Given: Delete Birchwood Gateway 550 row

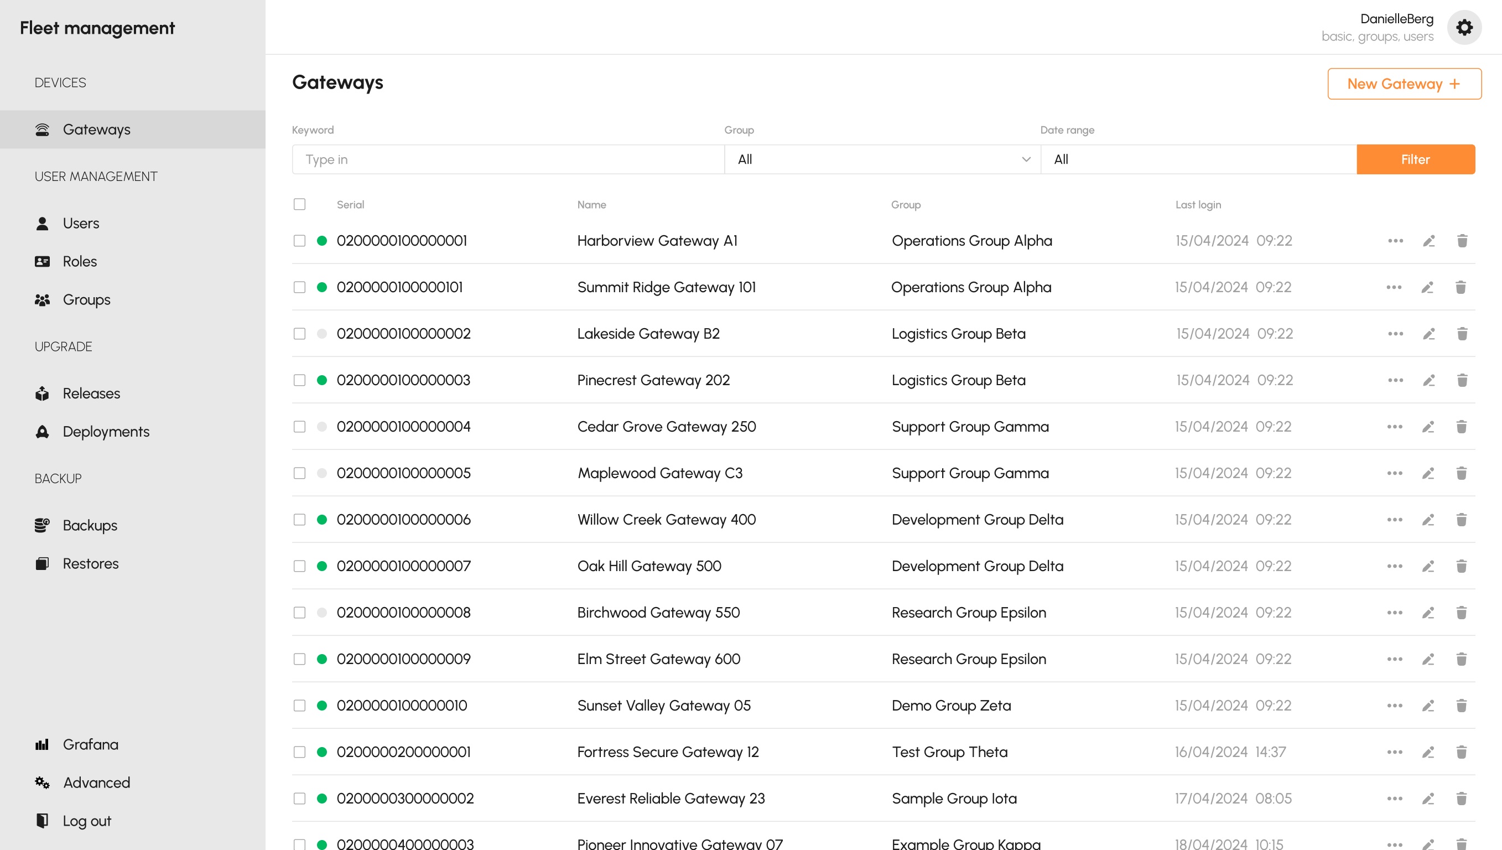Looking at the screenshot, I should pos(1461,613).
